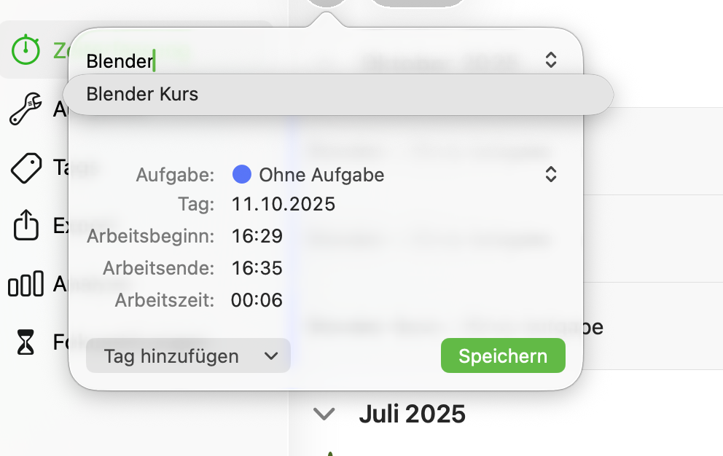
Task: Click the Arbeitsbeginn time 16:29
Action: 257,236
